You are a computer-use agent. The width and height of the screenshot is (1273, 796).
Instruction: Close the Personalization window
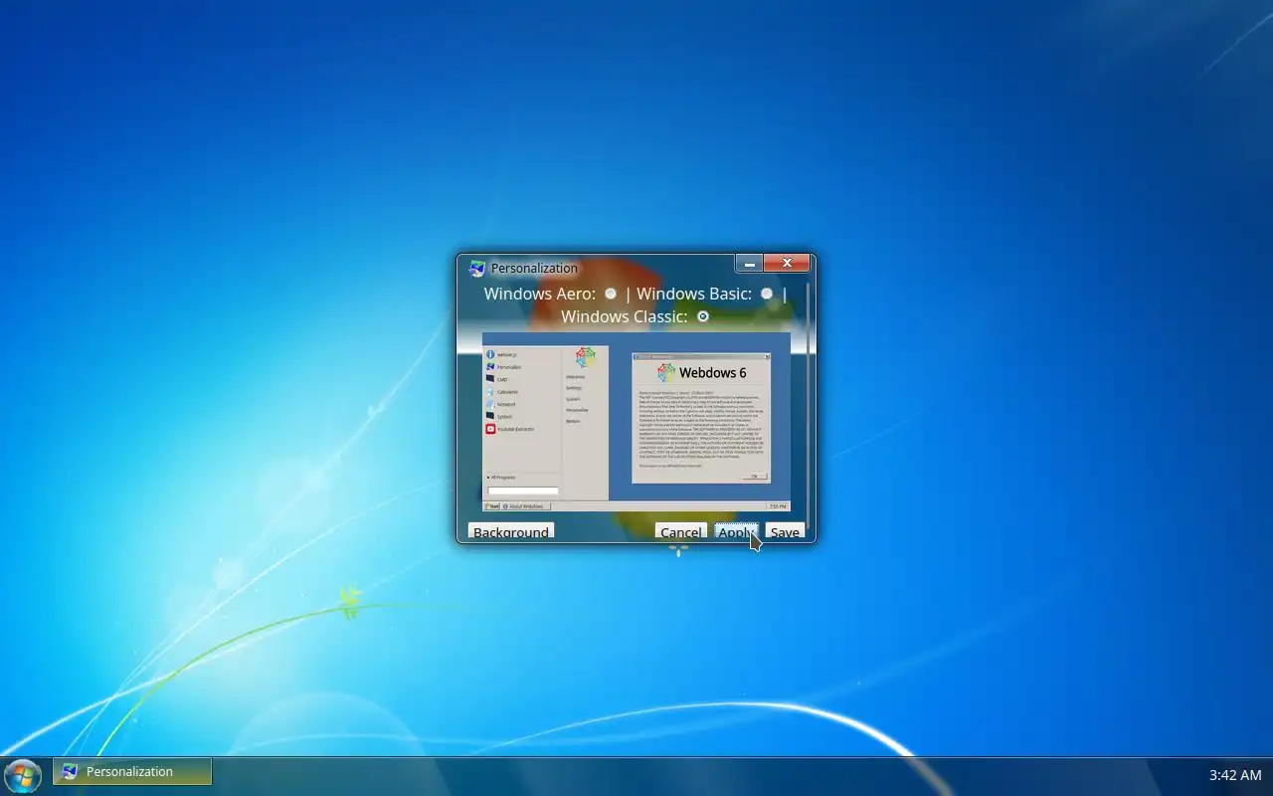pos(787,263)
